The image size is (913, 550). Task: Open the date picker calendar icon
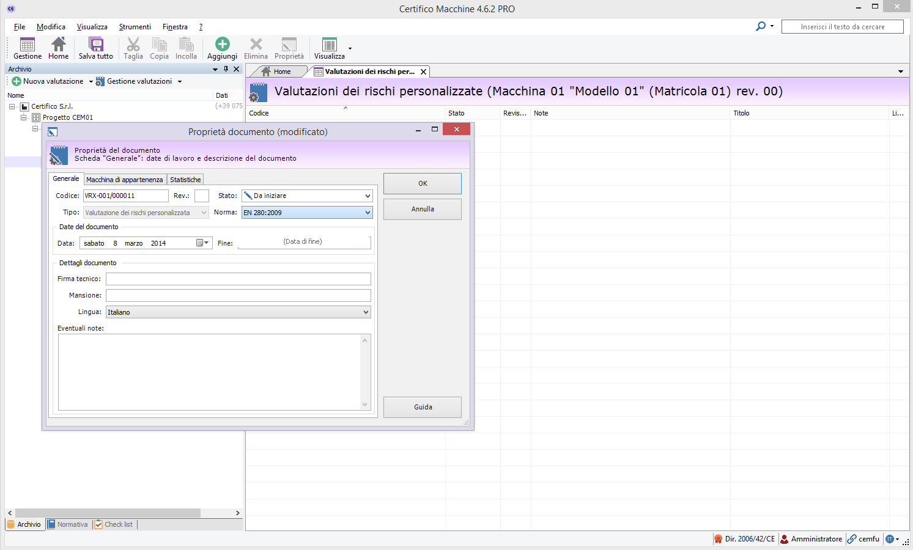click(x=202, y=243)
